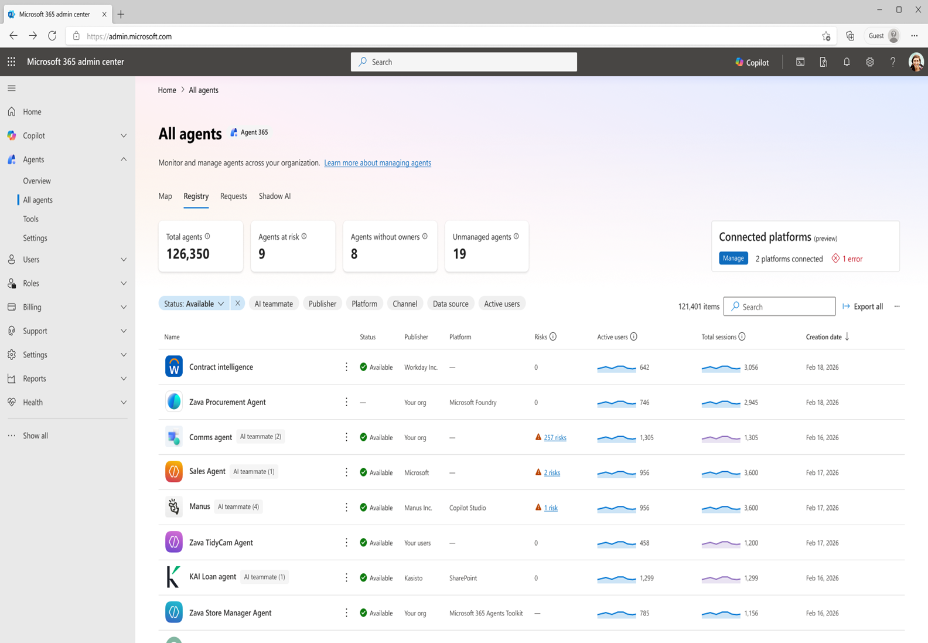Open more actions for Comms agent
This screenshot has height=643, width=928.
pos(346,437)
